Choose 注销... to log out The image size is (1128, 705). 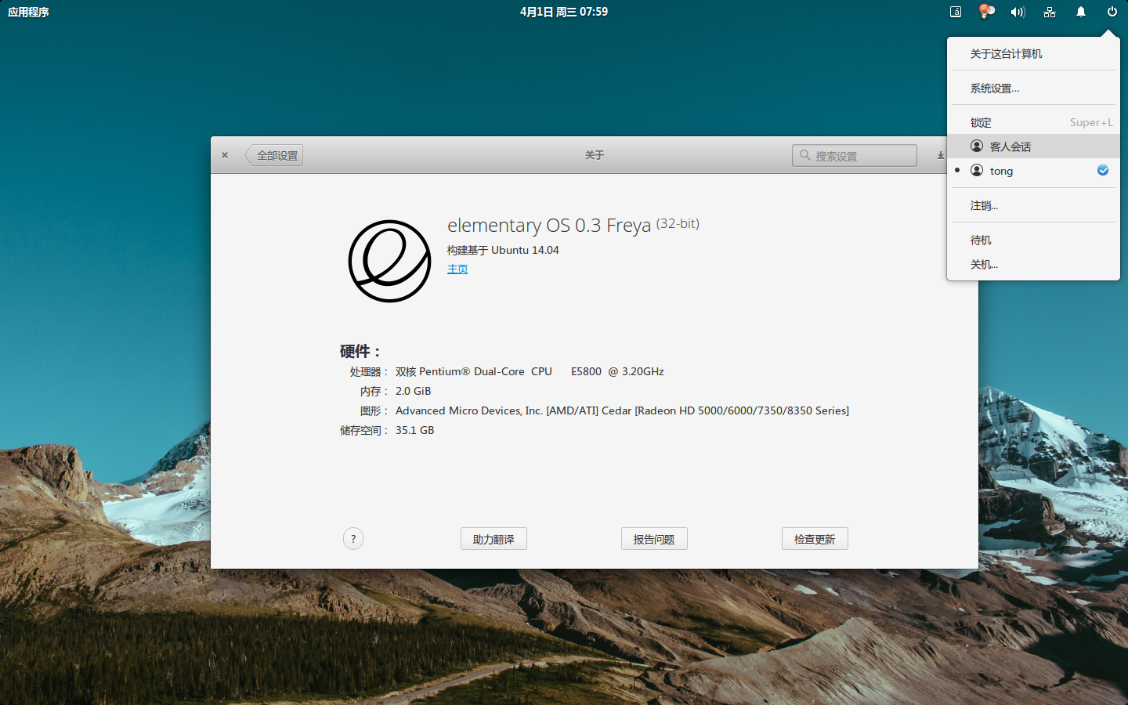click(1033, 205)
